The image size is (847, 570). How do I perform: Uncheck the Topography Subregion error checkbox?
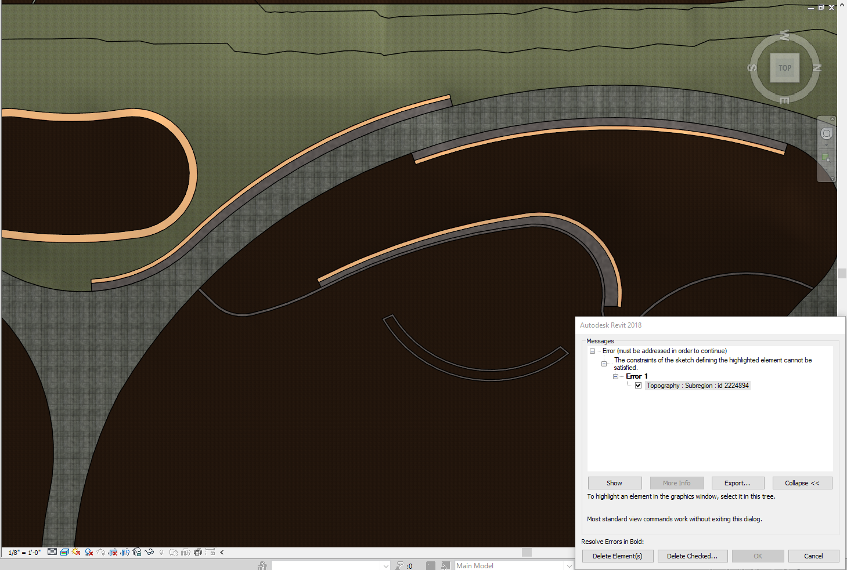coord(637,385)
